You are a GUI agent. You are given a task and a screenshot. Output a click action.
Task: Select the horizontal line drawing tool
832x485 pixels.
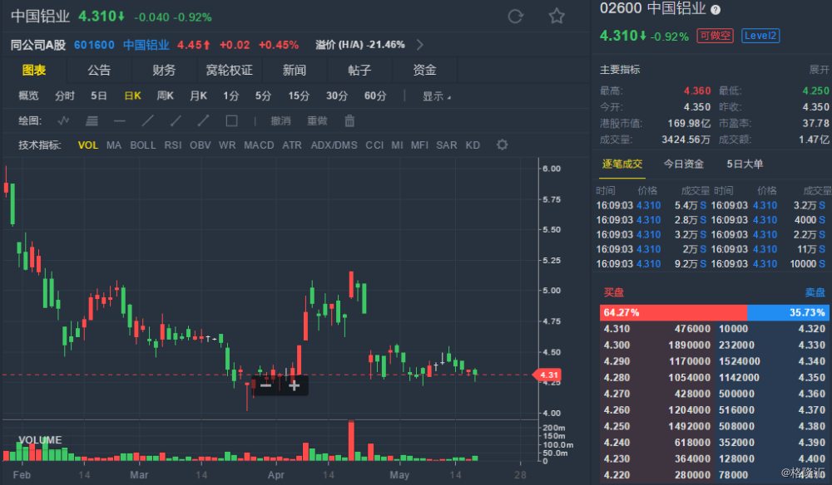pyautogui.click(x=120, y=120)
